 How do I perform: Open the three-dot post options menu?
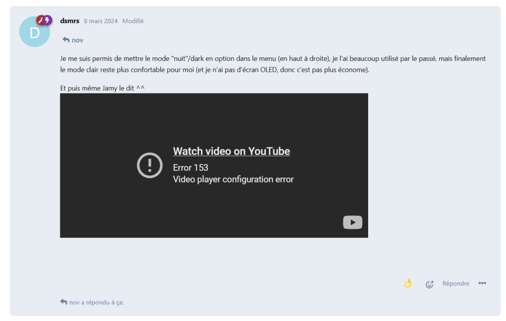point(482,283)
